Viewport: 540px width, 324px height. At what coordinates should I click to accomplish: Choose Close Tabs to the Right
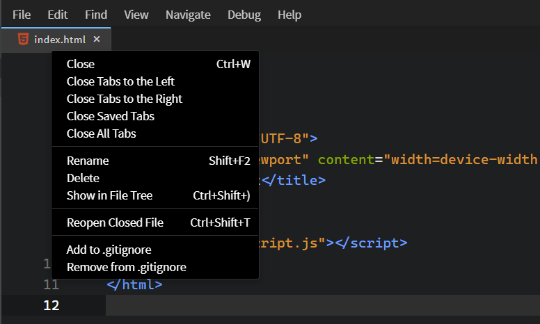point(155,99)
